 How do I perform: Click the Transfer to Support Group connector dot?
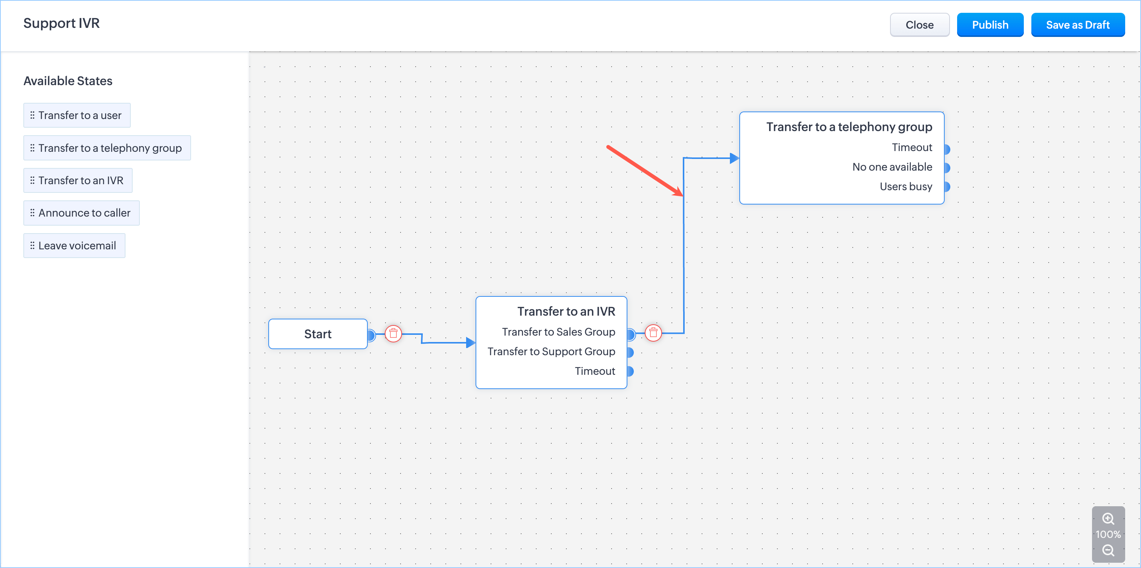pos(630,353)
